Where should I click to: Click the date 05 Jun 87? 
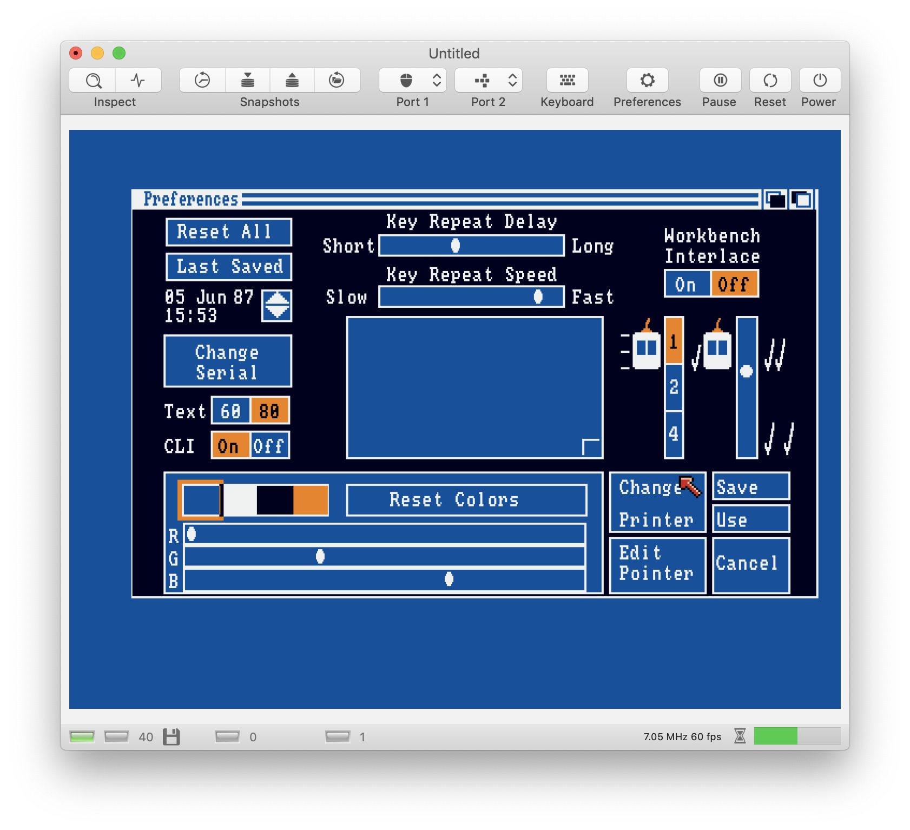(x=209, y=297)
